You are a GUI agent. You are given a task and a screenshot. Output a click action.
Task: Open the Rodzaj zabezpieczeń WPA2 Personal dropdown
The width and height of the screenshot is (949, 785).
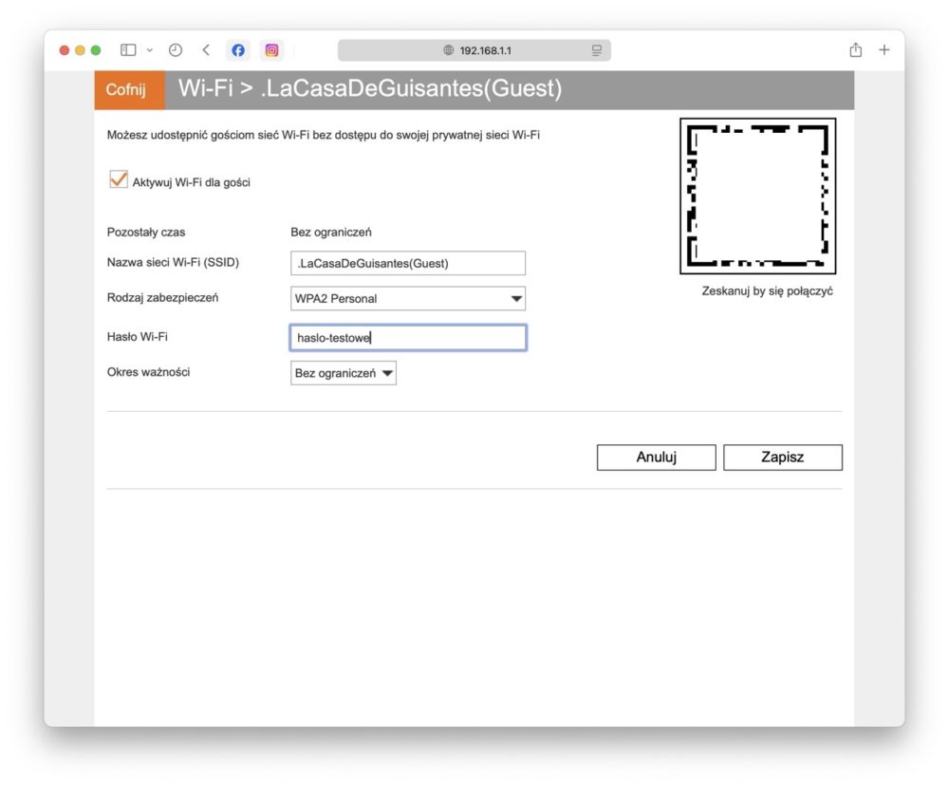click(x=408, y=298)
